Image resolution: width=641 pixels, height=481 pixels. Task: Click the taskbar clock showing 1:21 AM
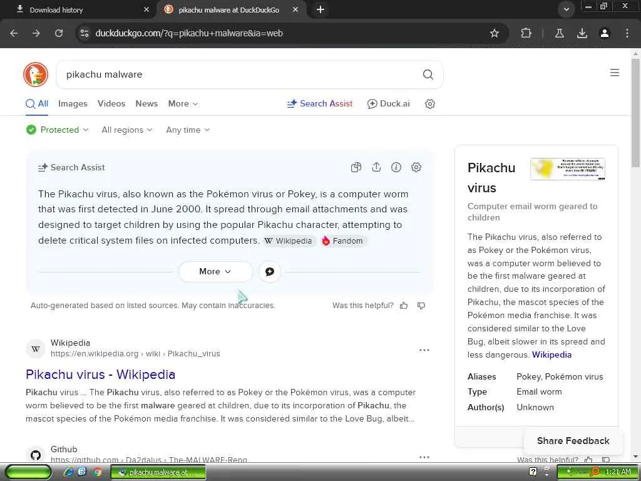[618, 472]
